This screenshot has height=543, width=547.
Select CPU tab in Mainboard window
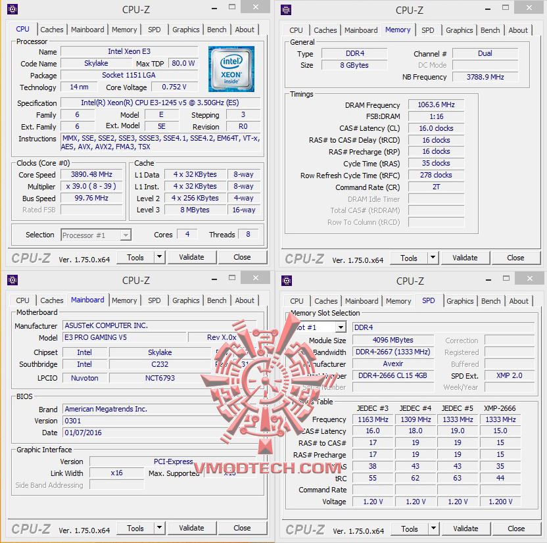[x=22, y=300]
